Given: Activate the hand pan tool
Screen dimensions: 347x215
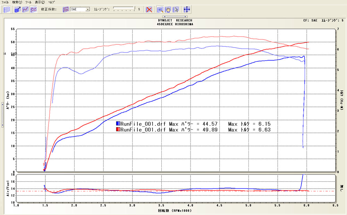Looking at the screenshot, I should (x=168, y=9).
